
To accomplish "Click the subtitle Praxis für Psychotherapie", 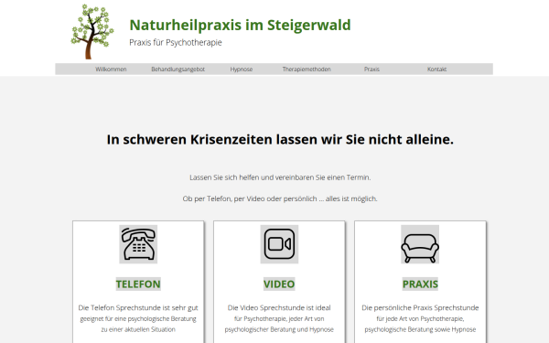I will [x=176, y=43].
